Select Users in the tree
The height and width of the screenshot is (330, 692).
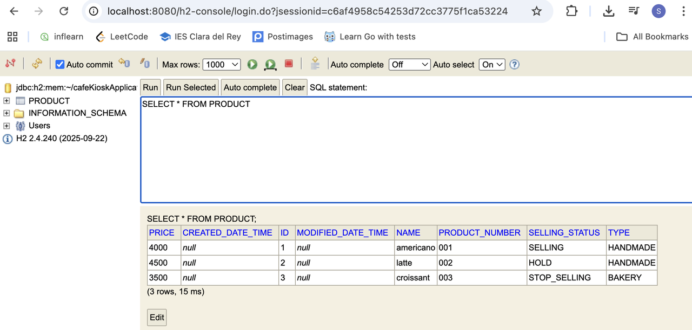(39, 126)
